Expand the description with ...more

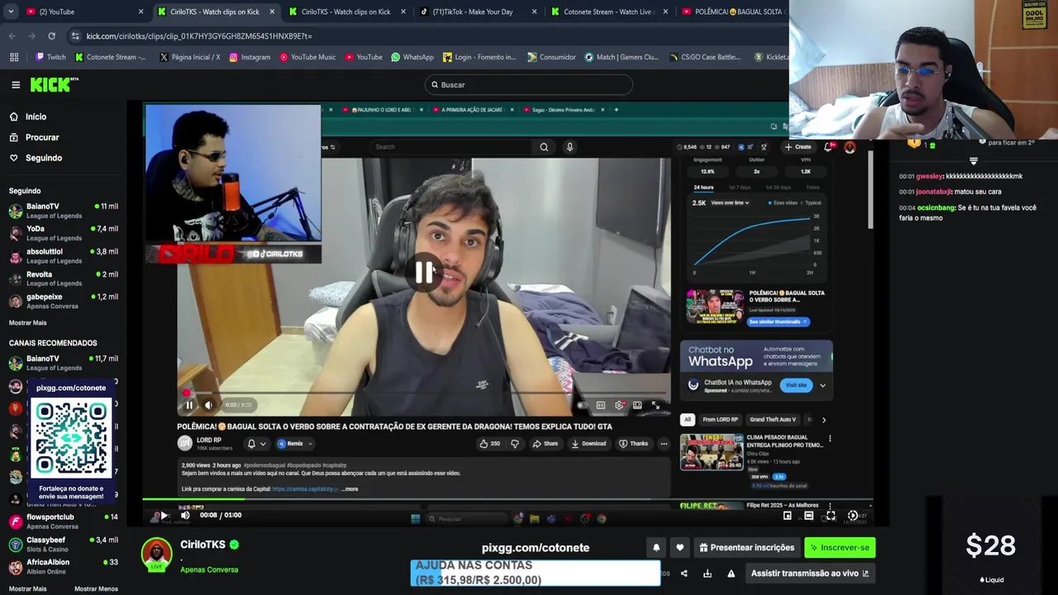[350, 489]
